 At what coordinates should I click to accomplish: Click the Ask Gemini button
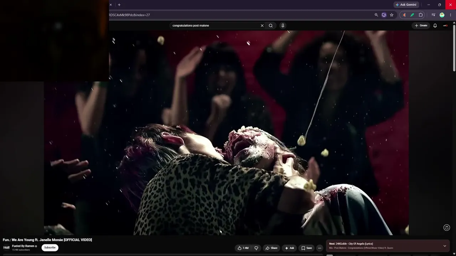(x=406, y=5)
